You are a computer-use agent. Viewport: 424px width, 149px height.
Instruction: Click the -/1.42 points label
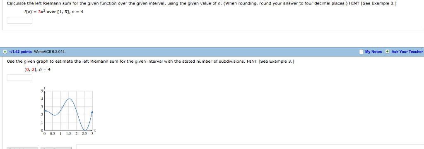pyautogui.click(x=20, y=52)
